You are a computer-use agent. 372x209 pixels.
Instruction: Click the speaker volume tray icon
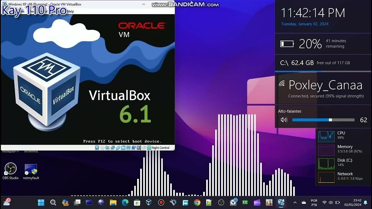point(331,202)
